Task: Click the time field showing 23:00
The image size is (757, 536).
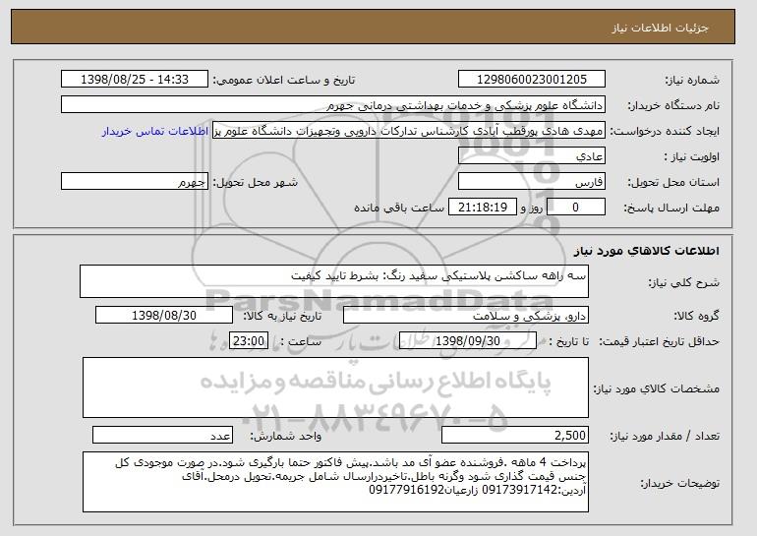Action: [x=249, y=341]
